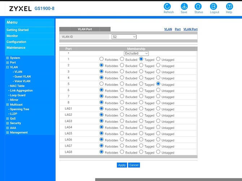Expand the System tree node
This screenshot has height=181, width=242.
pos(8,58)
